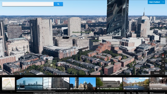The image size is (167, 94).
Task: Open the Old South Church photo
Action: (83, 84)
